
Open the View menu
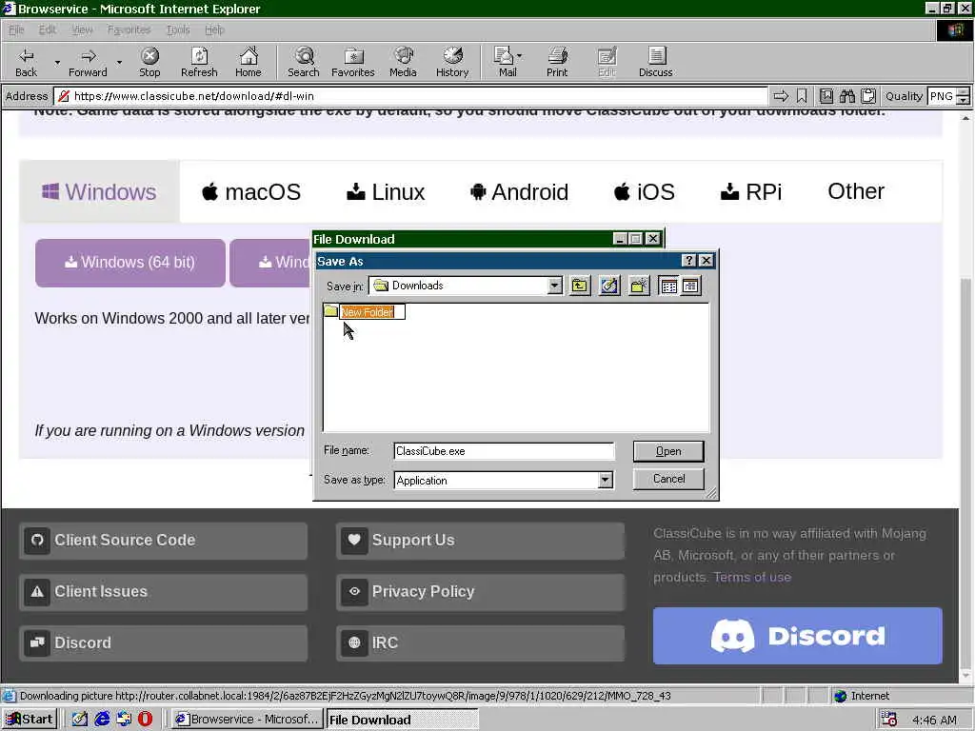coord(82,30)
